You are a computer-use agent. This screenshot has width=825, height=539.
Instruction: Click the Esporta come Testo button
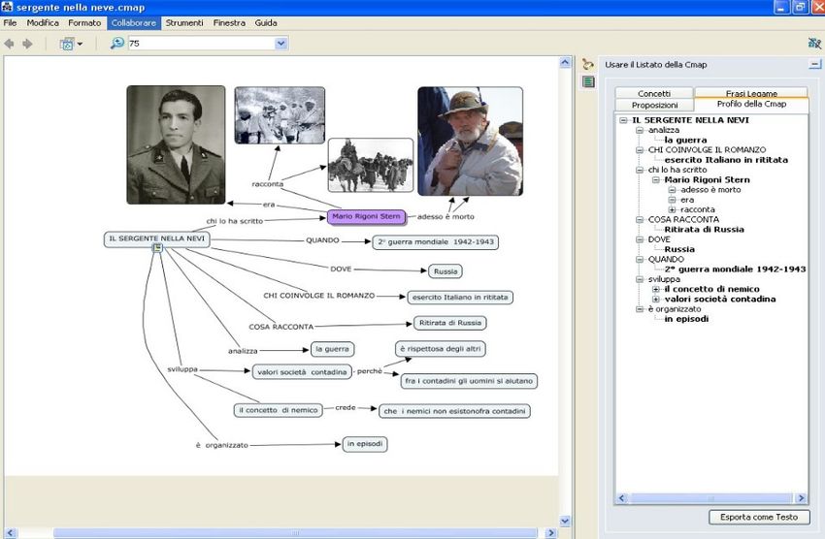click(759, 517)
